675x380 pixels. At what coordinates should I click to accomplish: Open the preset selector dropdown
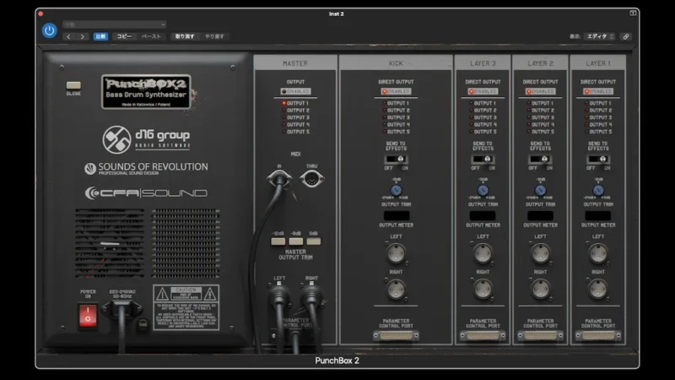pos(115,24)
